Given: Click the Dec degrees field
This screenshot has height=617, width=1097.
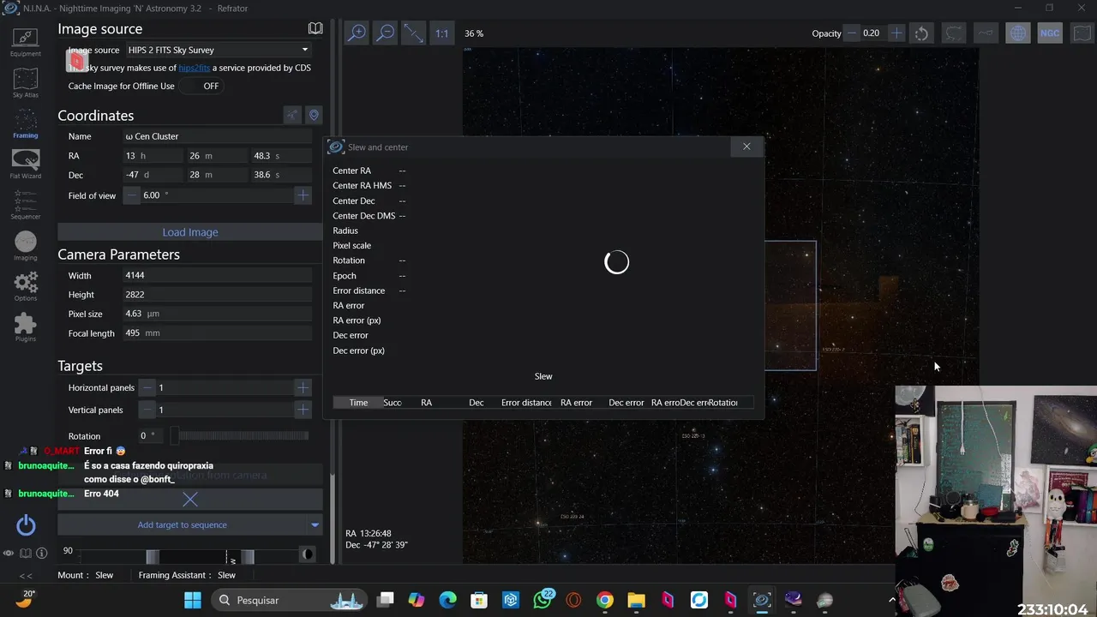Looking at the screenshot, I should point(153,175).
